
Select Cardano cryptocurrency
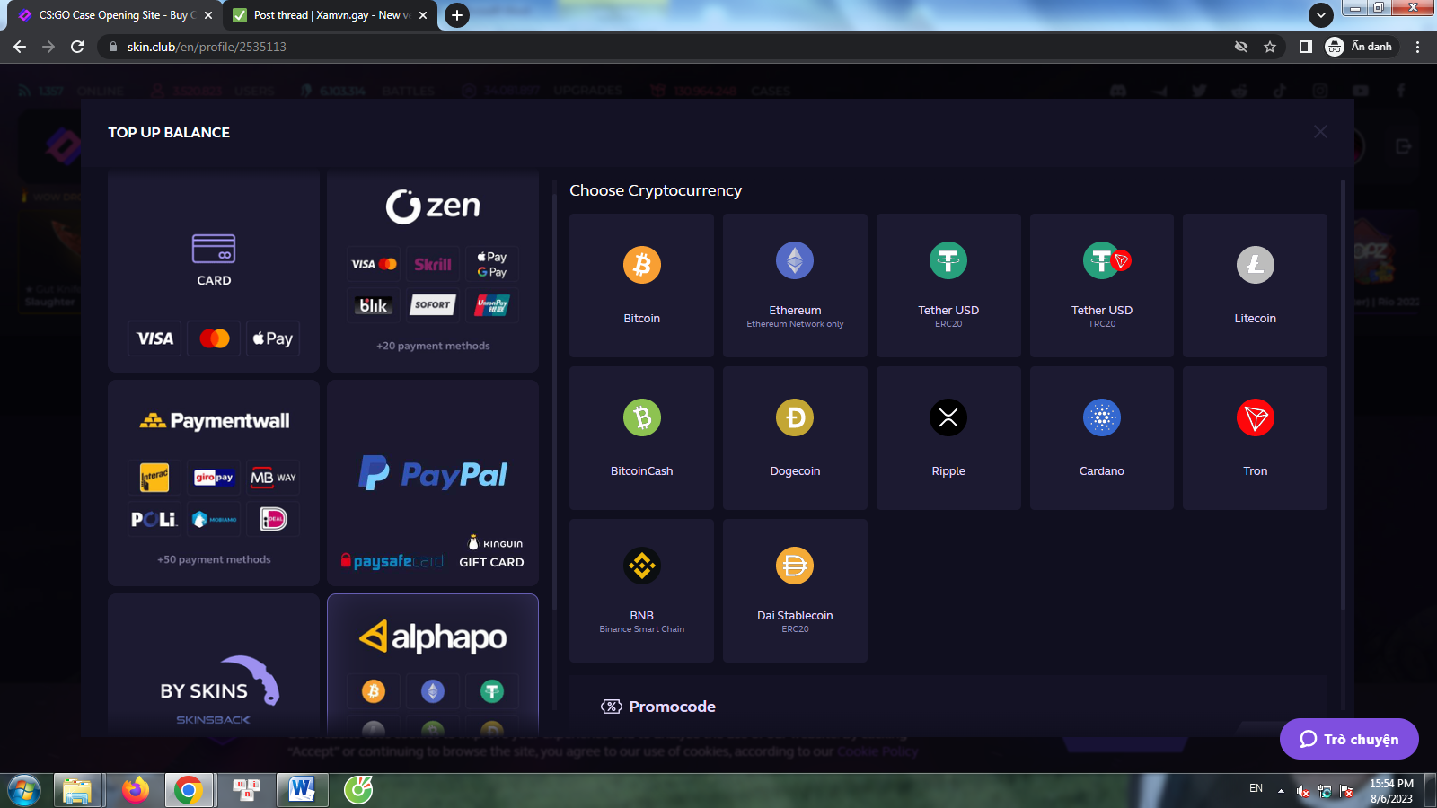click(1102, 438)
